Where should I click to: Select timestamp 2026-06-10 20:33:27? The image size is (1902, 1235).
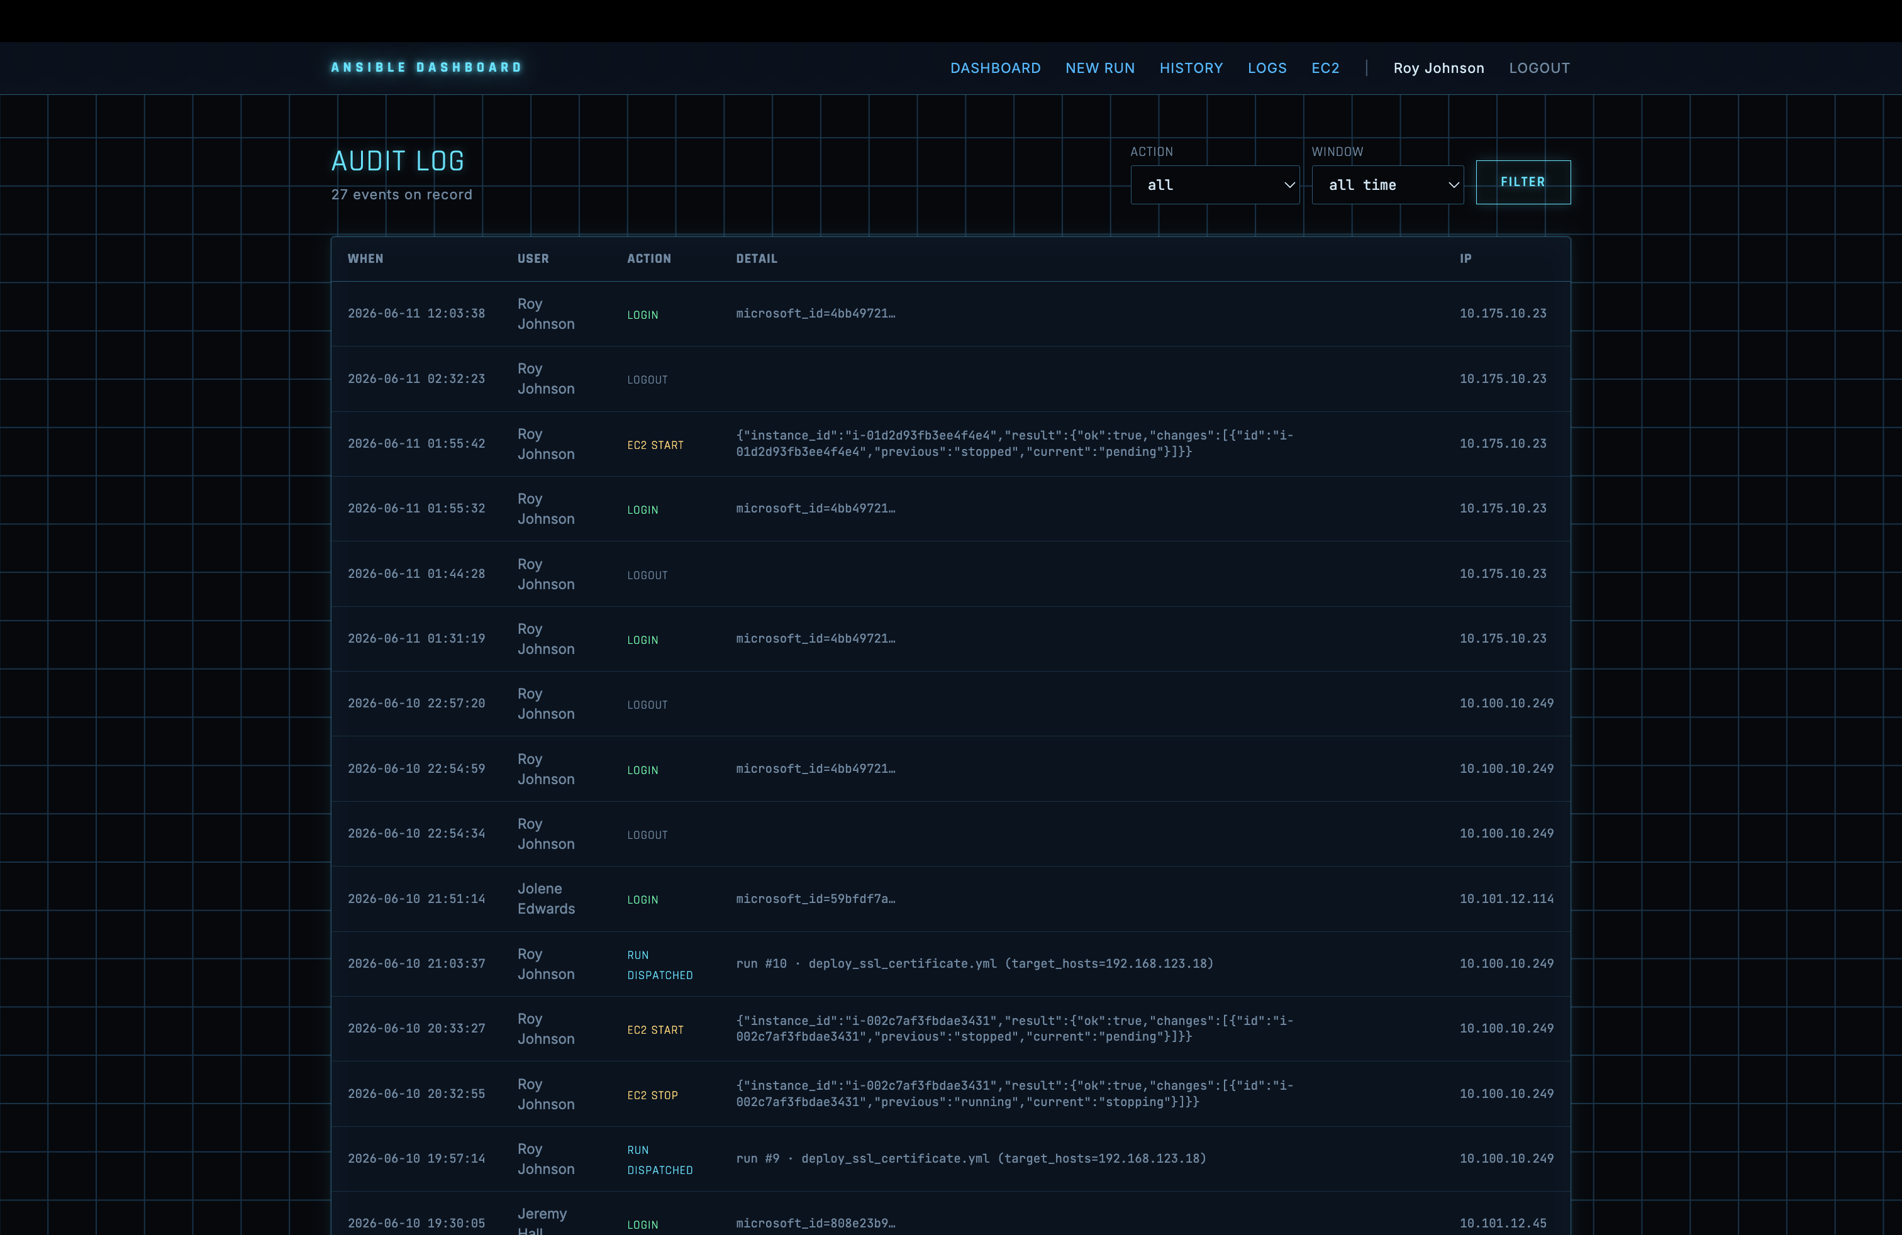click(416, 1028)
